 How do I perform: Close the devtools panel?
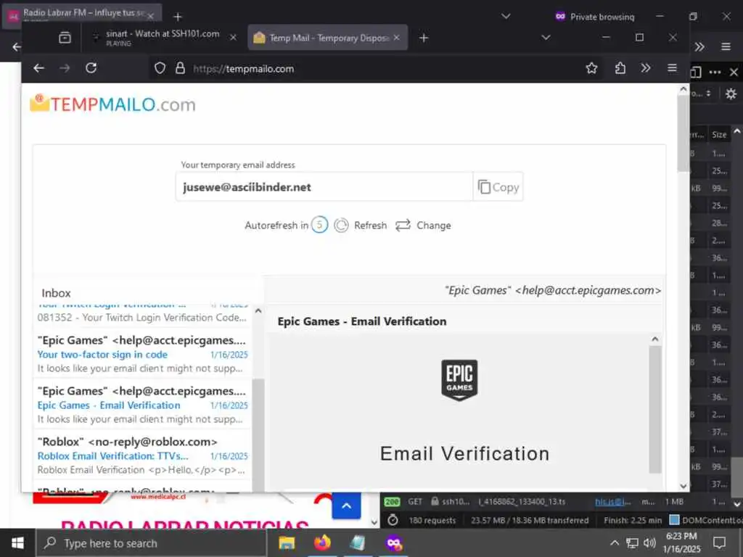[x=734, y=72]
